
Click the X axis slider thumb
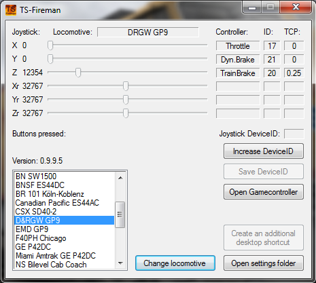click(50, 45)
